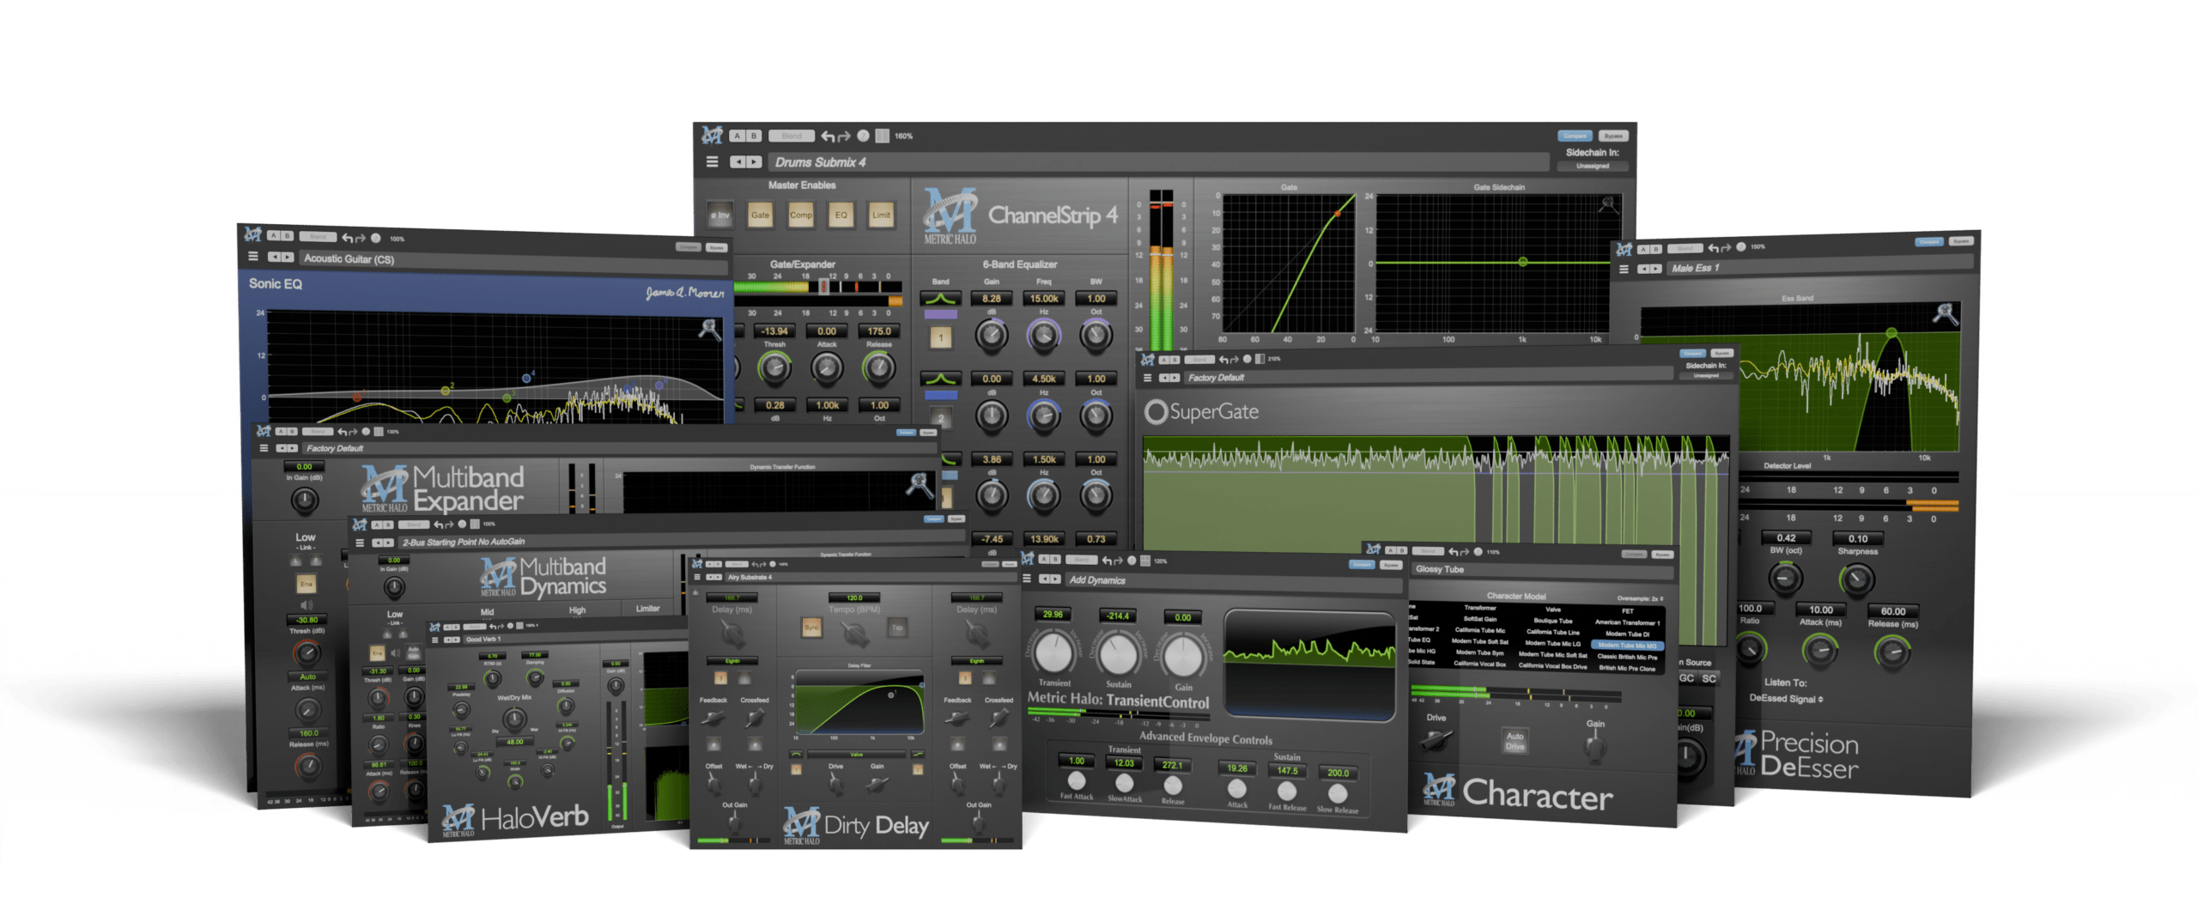2198x904 pixels.
Task: Toggle EQ band 1 enable button
Action: pyautogui.click(x=940, y=338)
